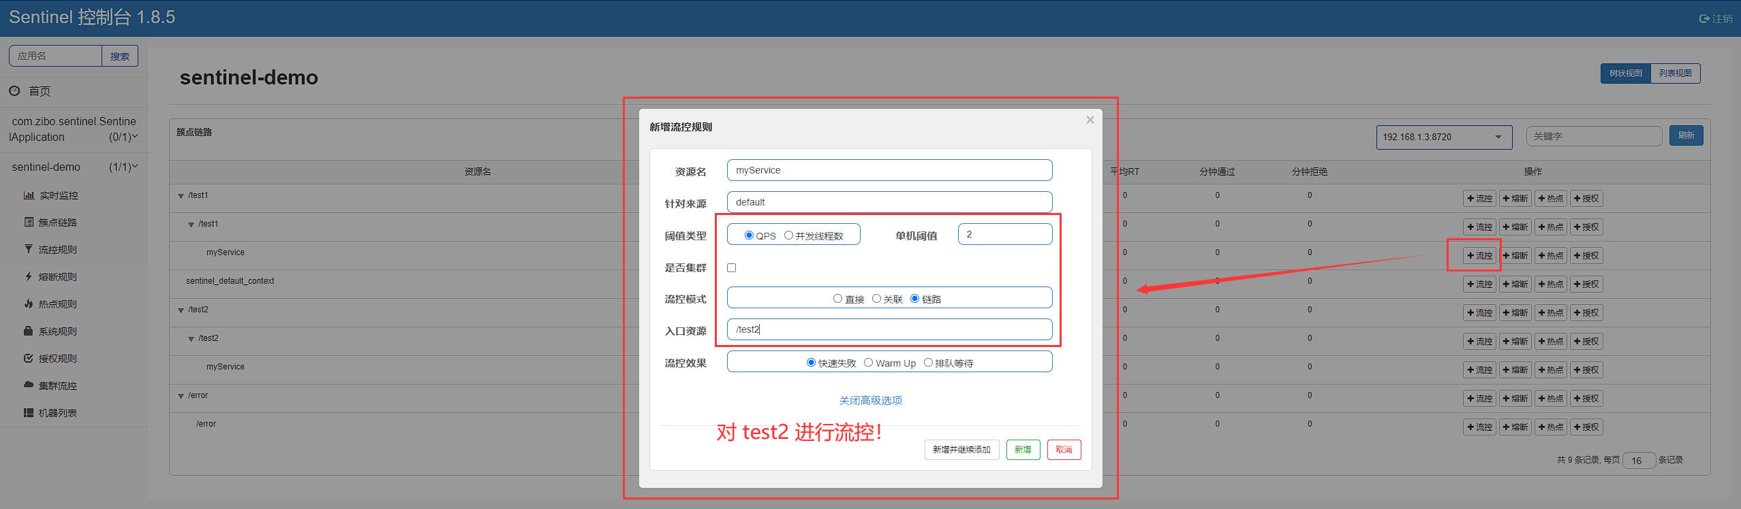The image size is (1741, 509).
Task: Add 热点 rule for first /test1 row
Action: point(1551,199)
